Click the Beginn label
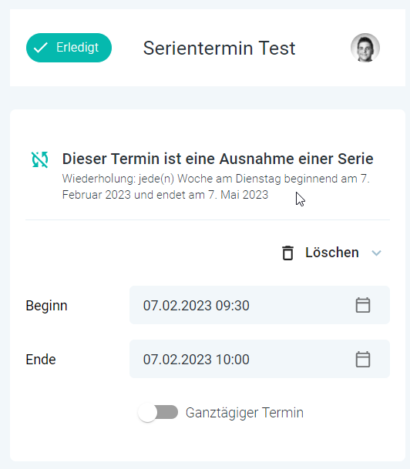The height and width of the screenshot is (469, 410). coord(47,306)
